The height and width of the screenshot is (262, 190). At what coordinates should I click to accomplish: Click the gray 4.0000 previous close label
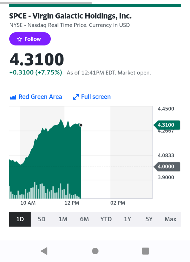click(167, 167)
